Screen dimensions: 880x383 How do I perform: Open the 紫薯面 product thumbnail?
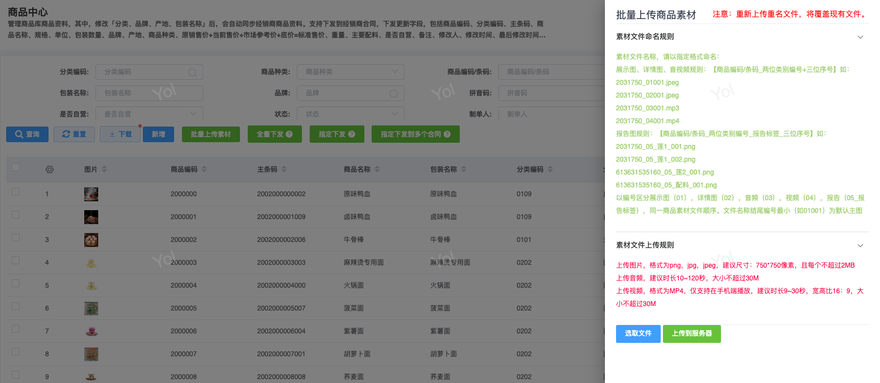click(x=91, y=331)
